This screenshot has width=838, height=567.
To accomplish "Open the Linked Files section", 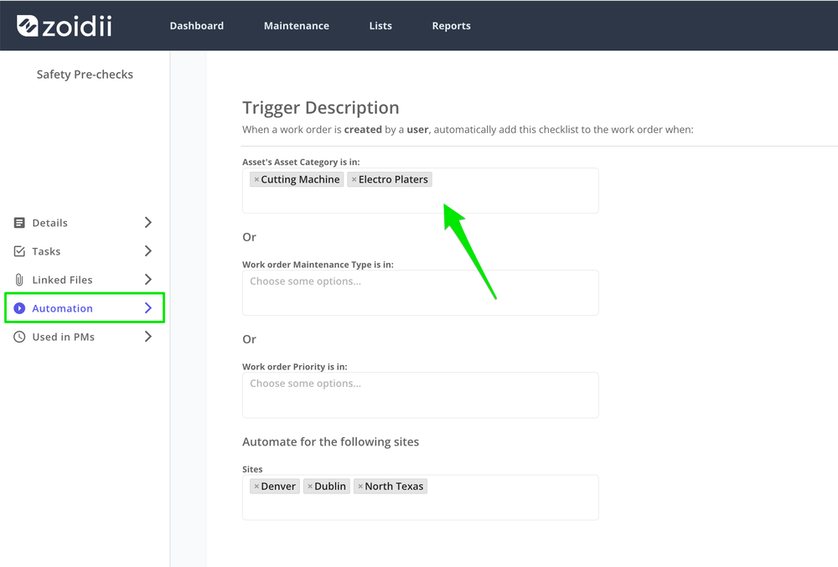I will pyautogui.click(x=83, y=280).
